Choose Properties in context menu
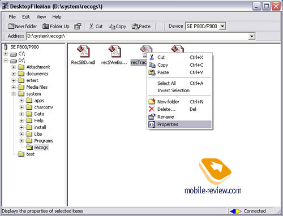283x216 pixels. [179, 124]
